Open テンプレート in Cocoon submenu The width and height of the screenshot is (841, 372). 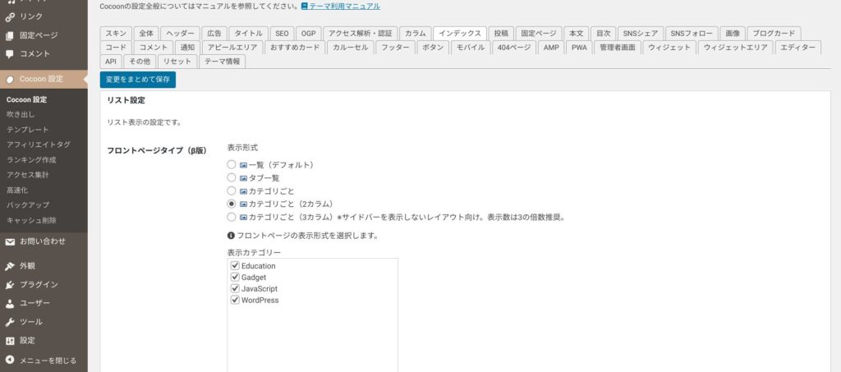pyautogui.click(x=27, y=130)
